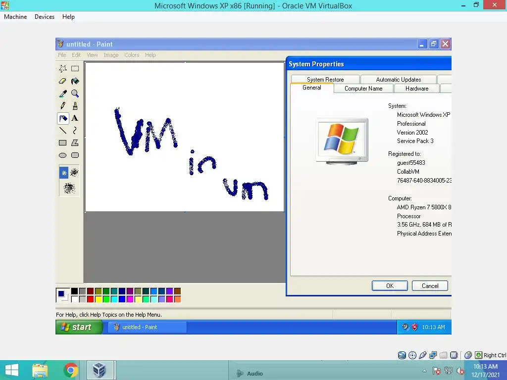Select the Ellipse shape tool
Image resolution: width=507 pixels, height=380 pixels.
(x=63, y=155)
